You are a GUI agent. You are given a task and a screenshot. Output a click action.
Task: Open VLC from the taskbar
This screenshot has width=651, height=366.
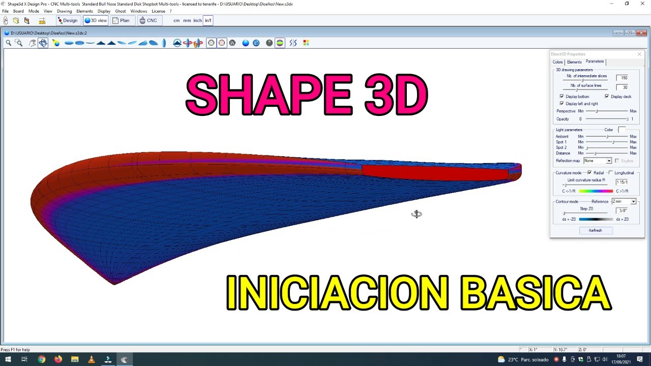coord(91,359)
